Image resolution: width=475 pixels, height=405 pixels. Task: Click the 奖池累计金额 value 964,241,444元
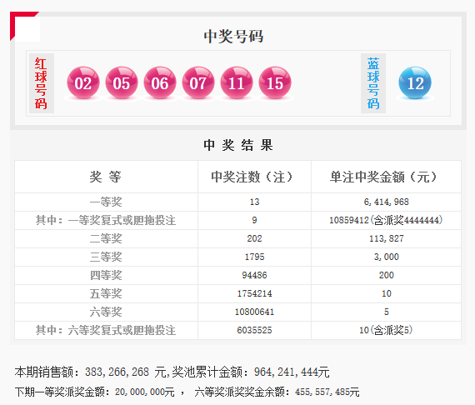[292, 372]
